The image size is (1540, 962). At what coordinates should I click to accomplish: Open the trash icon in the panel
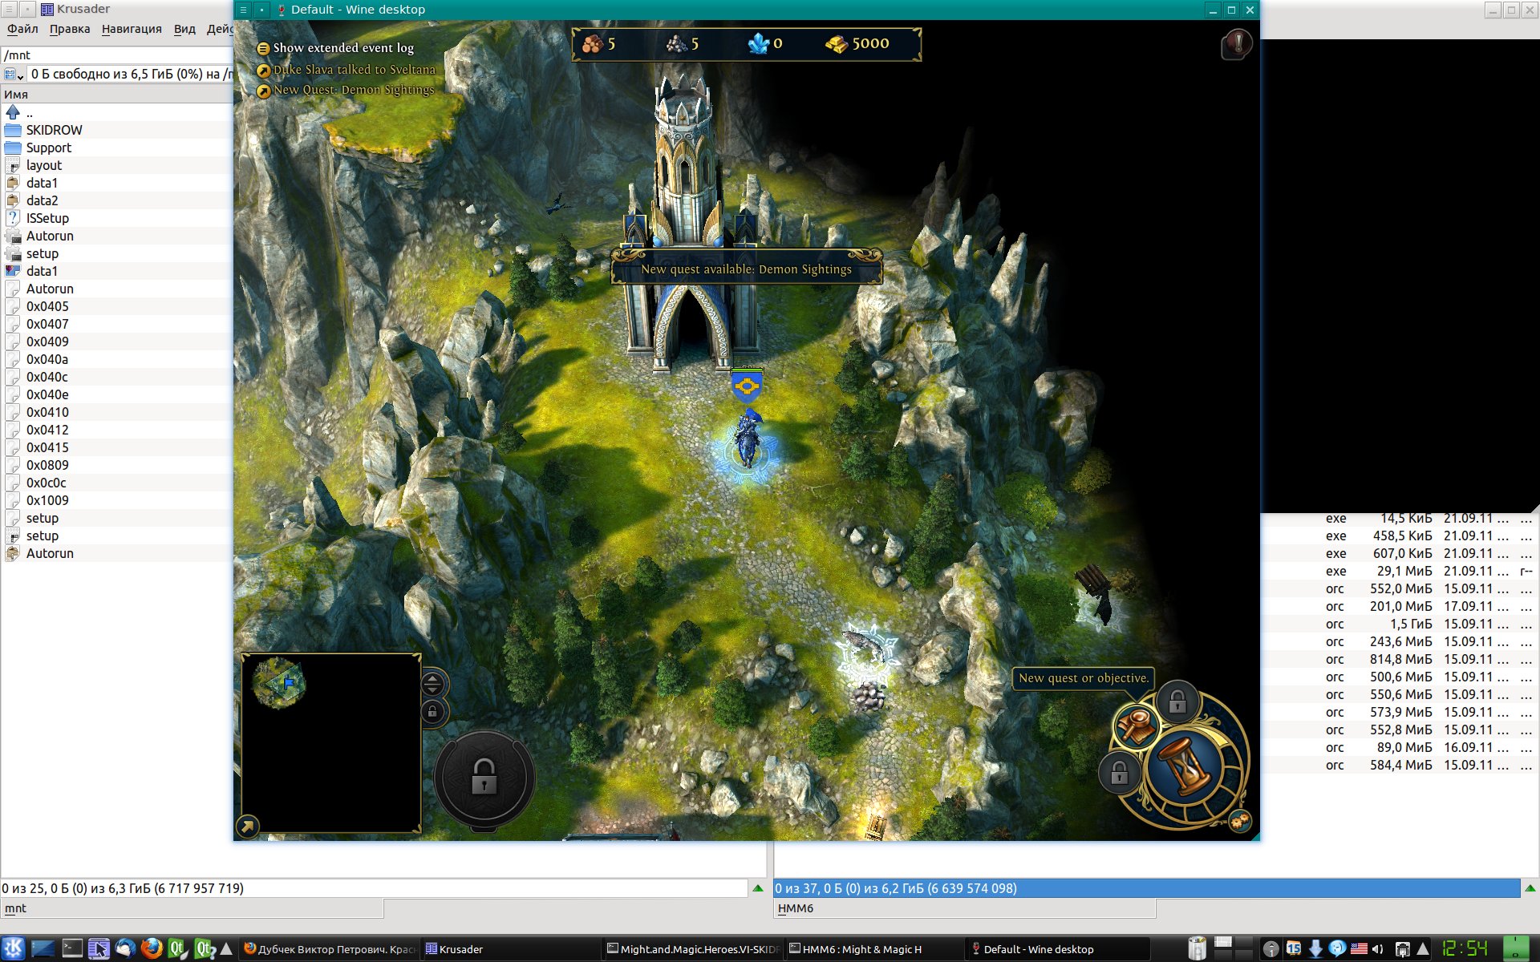click(x=1198, y=949)
